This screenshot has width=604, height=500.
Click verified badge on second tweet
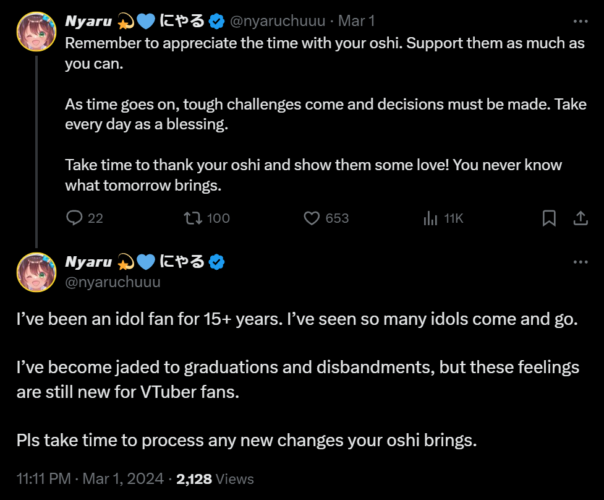tap(216, 262)
